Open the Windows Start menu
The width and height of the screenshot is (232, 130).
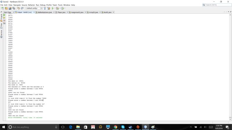coord(3,127)
